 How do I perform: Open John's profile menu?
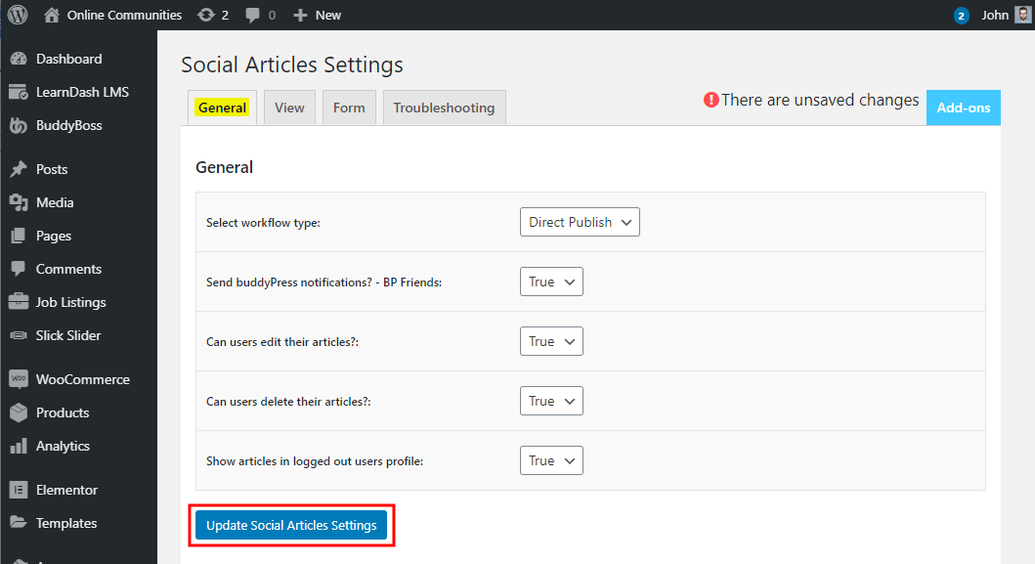click(995, 15)
